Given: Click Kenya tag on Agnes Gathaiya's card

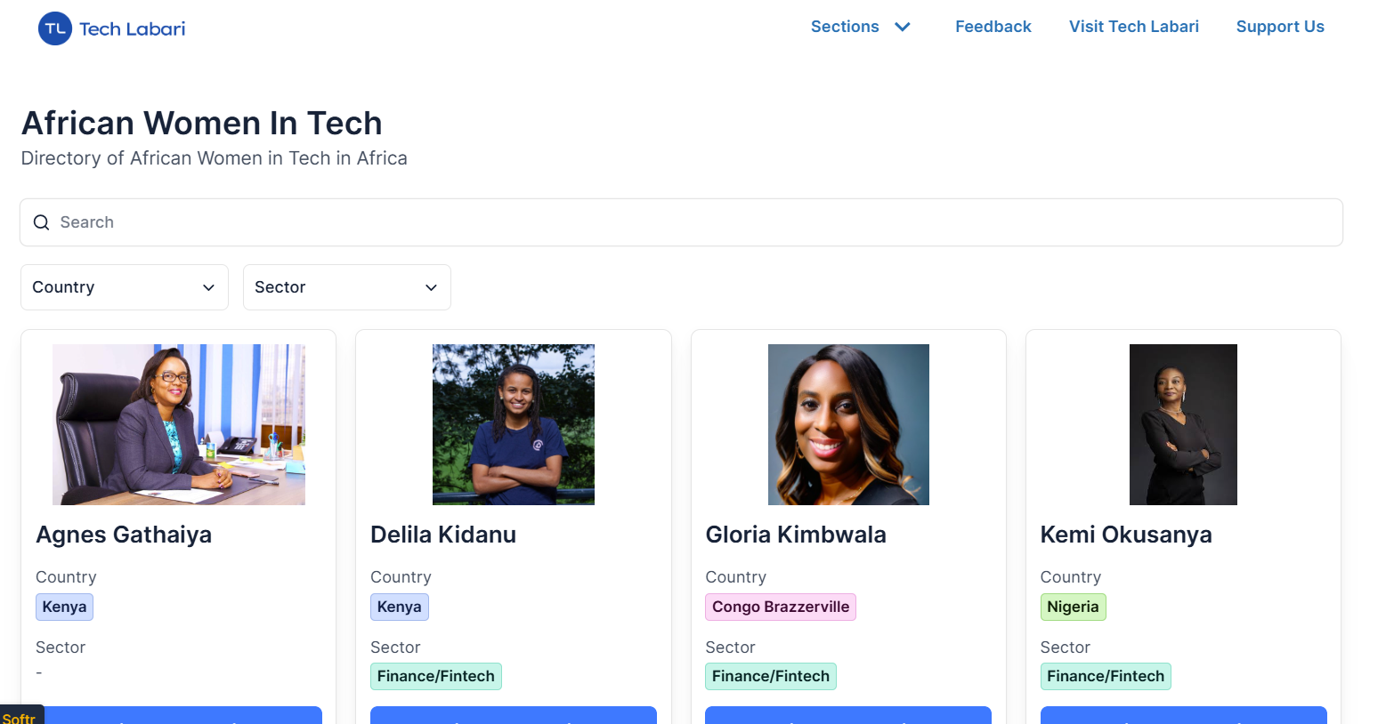Looking at the screenshot, I should (64, 607).
